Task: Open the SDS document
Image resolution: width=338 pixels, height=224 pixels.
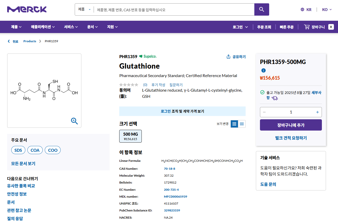Action: pos(18,150)
